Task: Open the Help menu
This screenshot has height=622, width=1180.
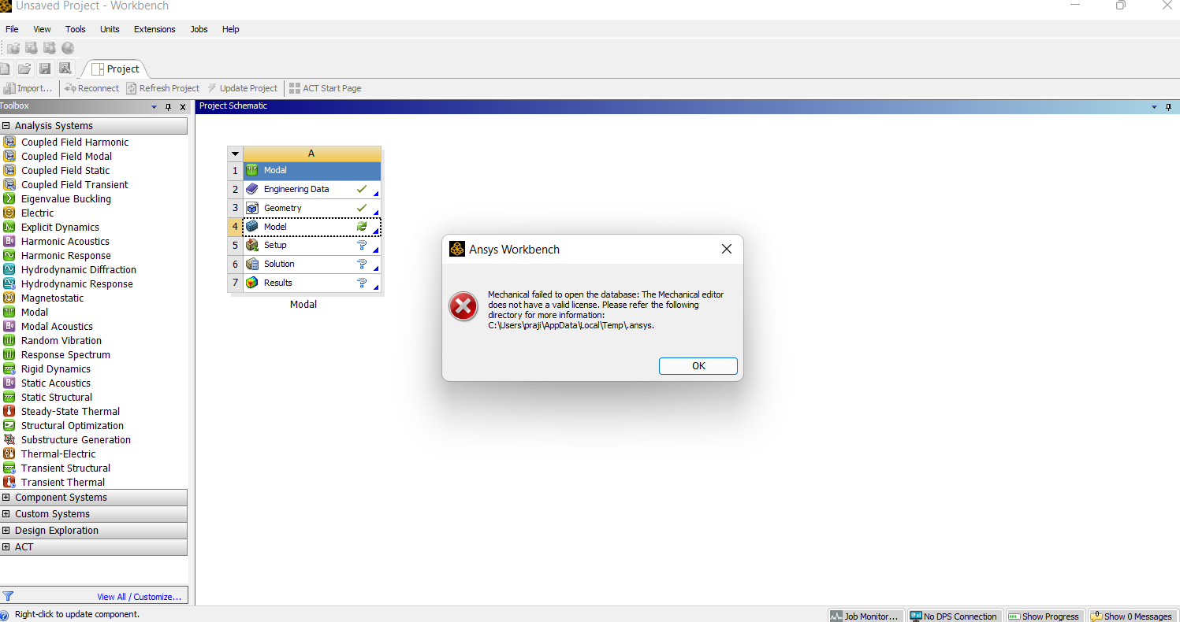Action: (x=231, y=29)
